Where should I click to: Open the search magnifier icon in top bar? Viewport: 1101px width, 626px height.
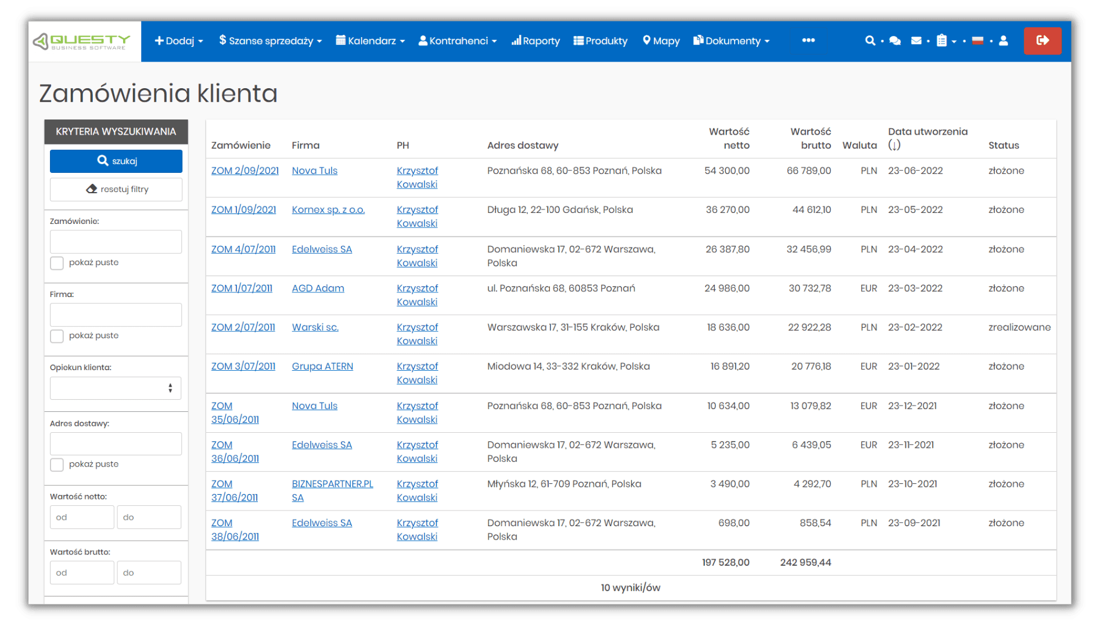(x=869, y=41)
